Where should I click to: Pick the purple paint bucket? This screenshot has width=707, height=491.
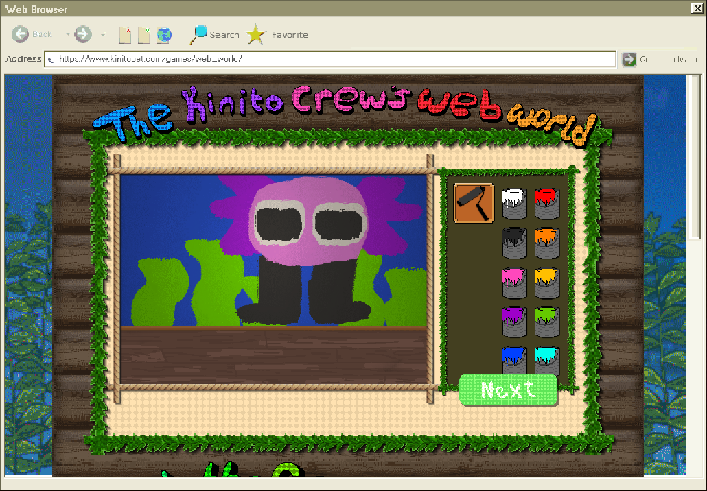click(x=513, y=321)
